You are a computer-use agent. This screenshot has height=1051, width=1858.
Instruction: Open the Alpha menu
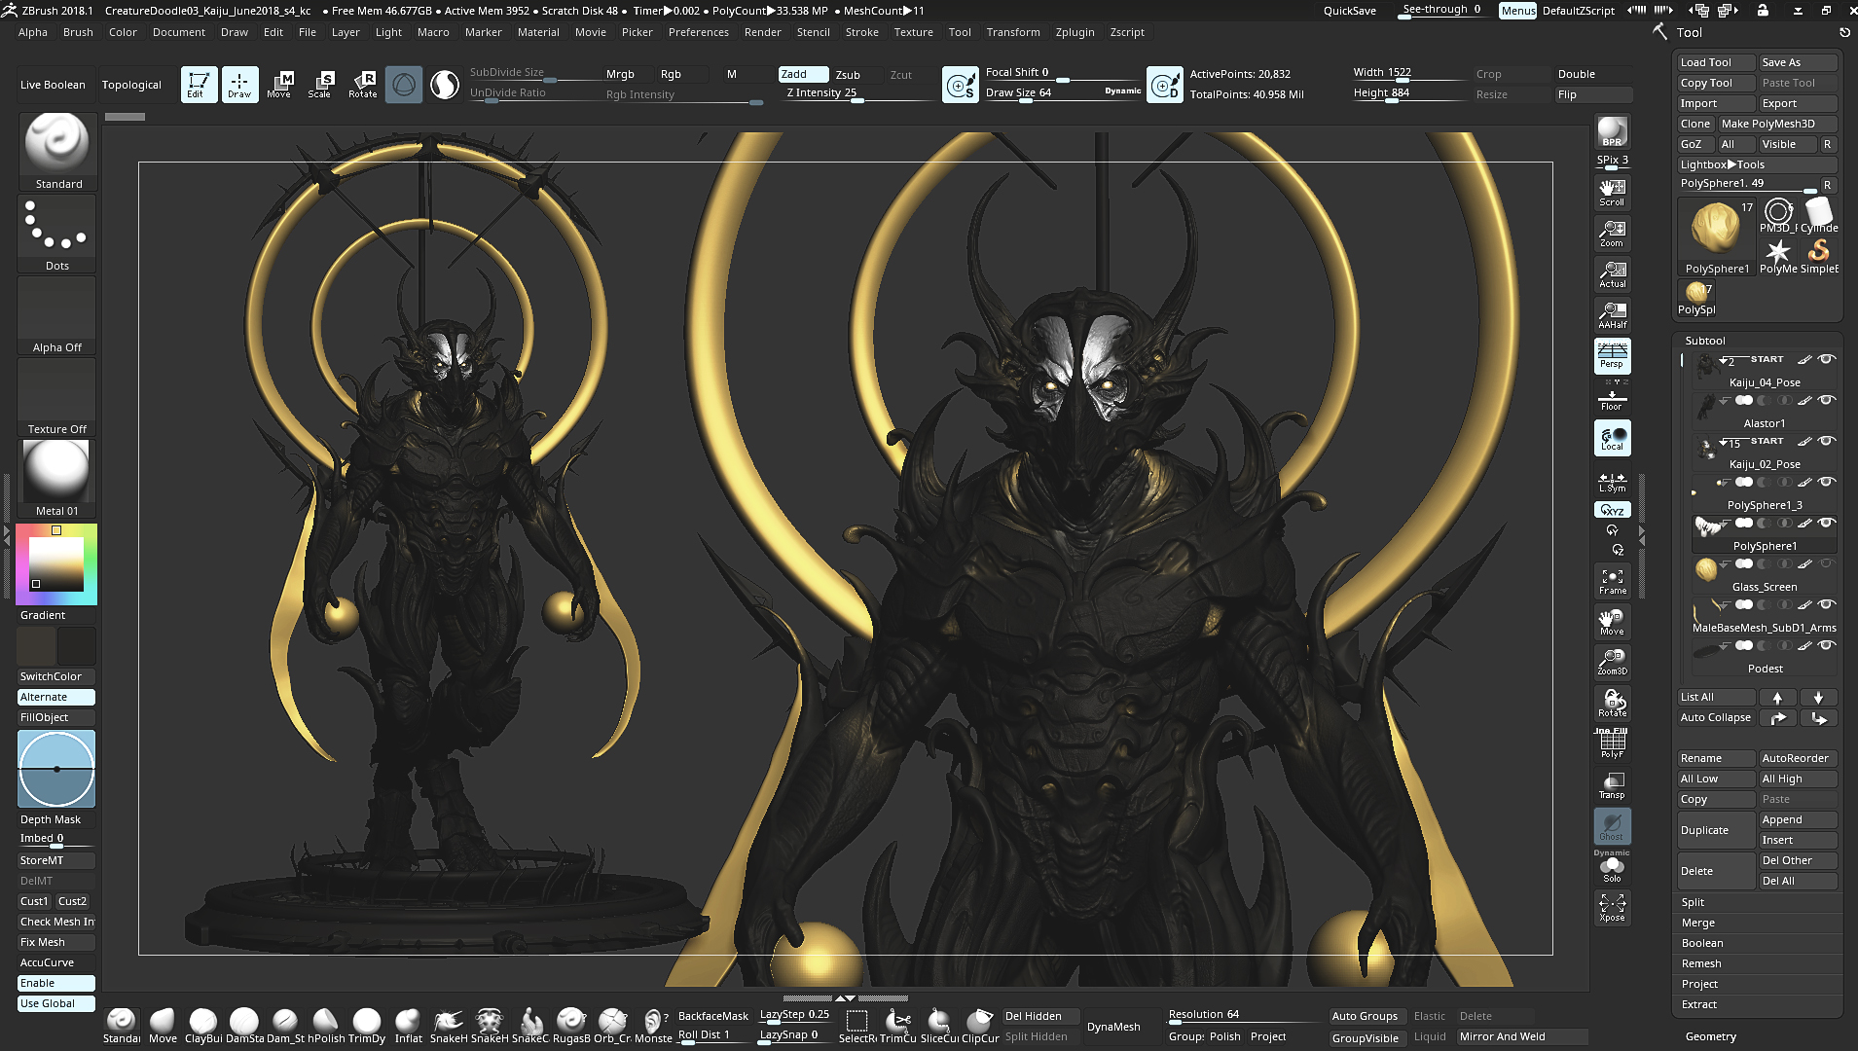coord(33,32)
